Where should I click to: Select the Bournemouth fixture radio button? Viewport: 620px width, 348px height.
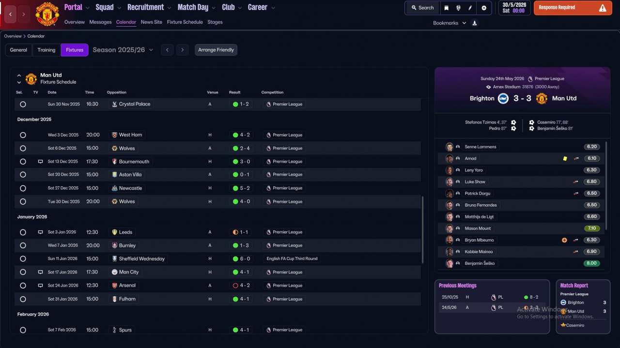coord(23,162)
